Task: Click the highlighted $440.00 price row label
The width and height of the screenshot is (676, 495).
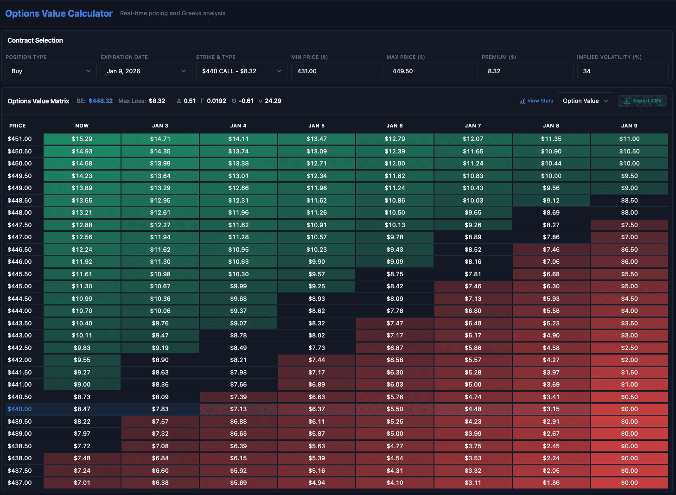Action: coord(19,409)
